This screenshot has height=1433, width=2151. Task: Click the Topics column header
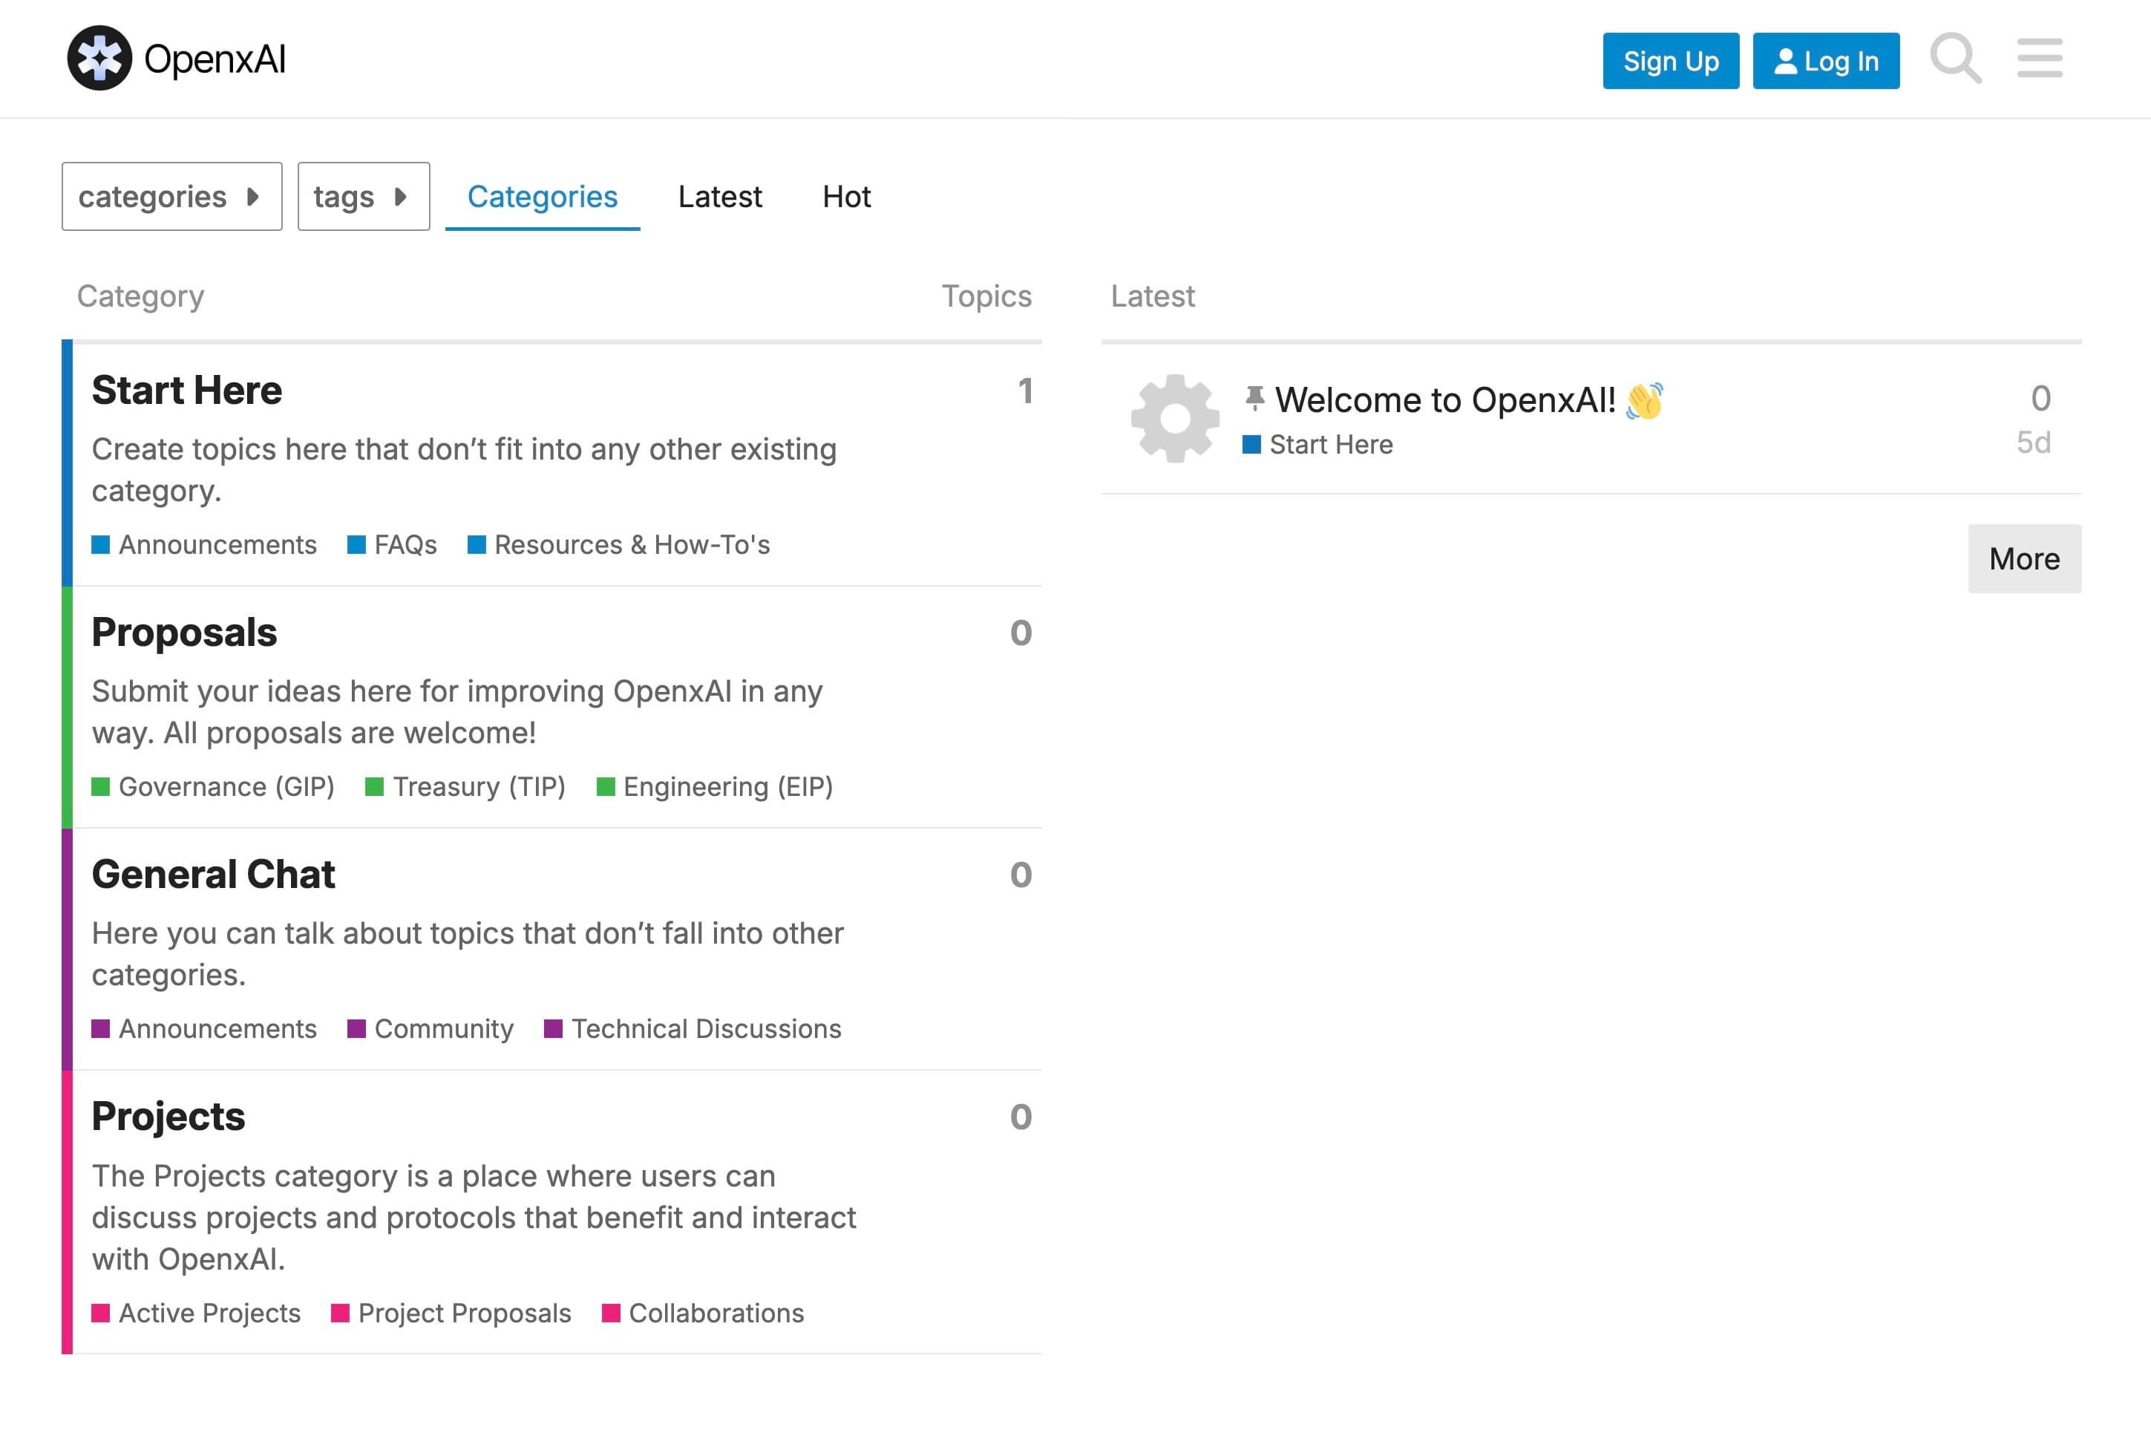[x=986, y=296]
